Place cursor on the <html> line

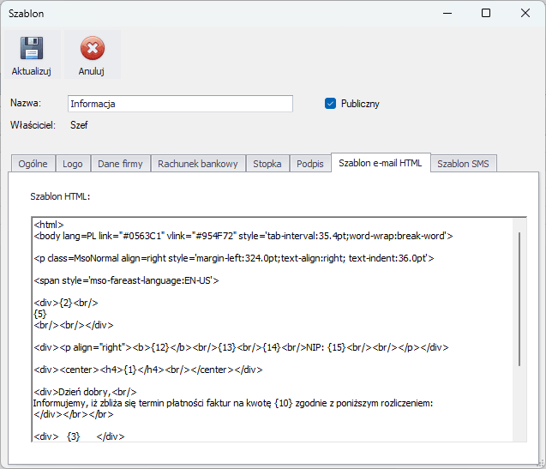pyautogui.click(x=49, y=225)
